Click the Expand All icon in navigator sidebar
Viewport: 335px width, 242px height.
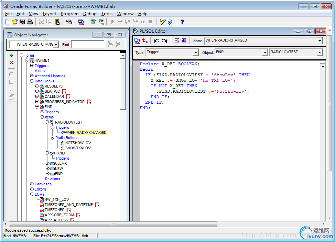coord(12,90)
